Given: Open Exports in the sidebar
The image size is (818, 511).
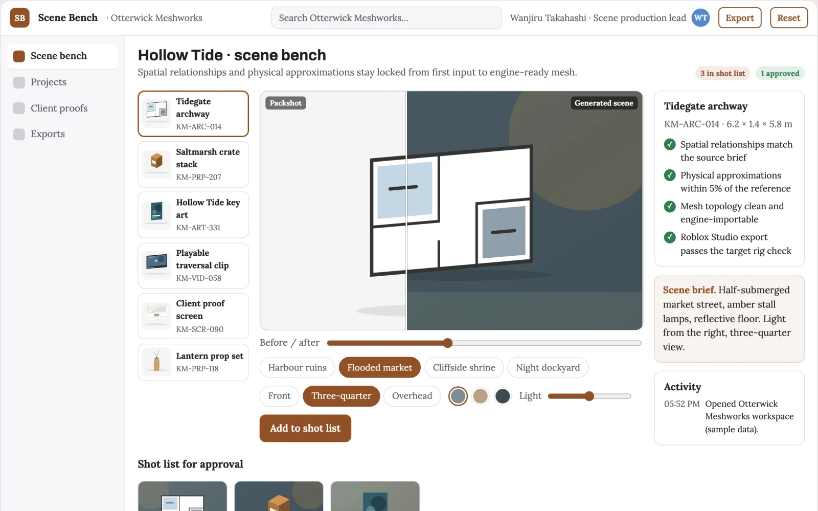Looking at the screenshot, I should (62, 134).
